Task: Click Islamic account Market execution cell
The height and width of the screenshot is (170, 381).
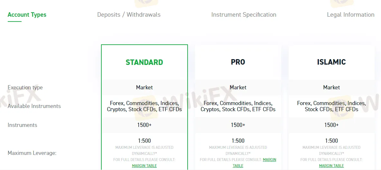Action: tap(331, 87)
